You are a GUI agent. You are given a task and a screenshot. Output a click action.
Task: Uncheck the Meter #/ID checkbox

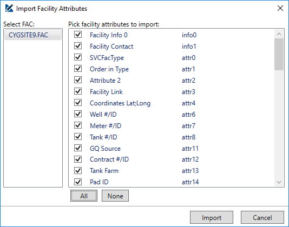pyautogui.click(x=78, y=125)
